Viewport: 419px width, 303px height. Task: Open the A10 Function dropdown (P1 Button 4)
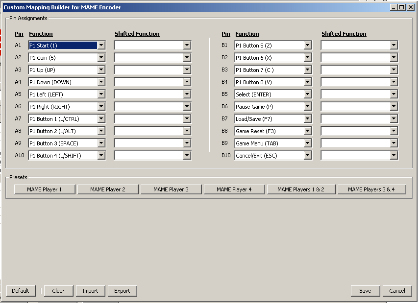pos(101,156)
